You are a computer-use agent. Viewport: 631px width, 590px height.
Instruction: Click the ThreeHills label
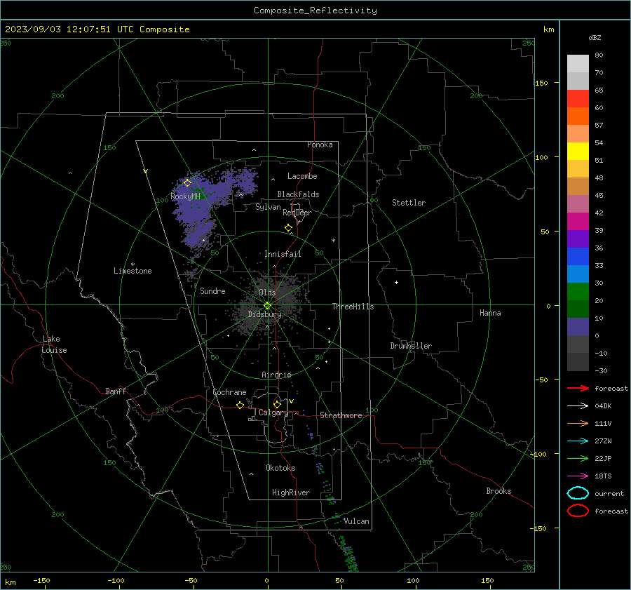[x=353, y=307]
